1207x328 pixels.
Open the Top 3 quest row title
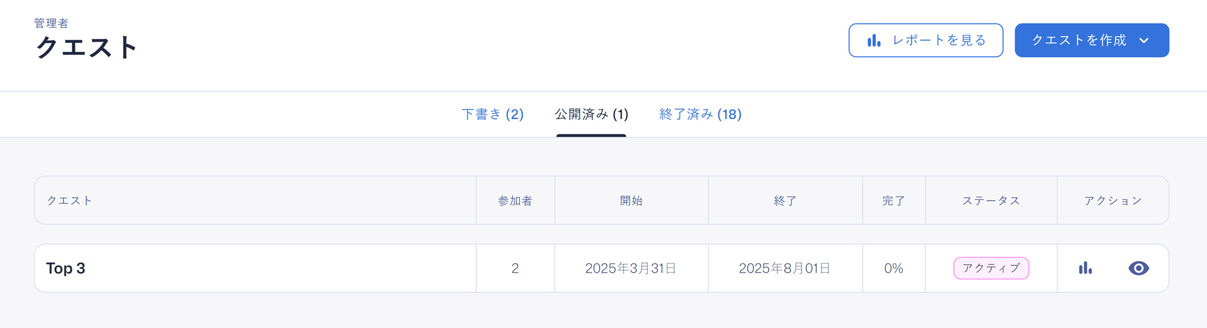point(66,268)
